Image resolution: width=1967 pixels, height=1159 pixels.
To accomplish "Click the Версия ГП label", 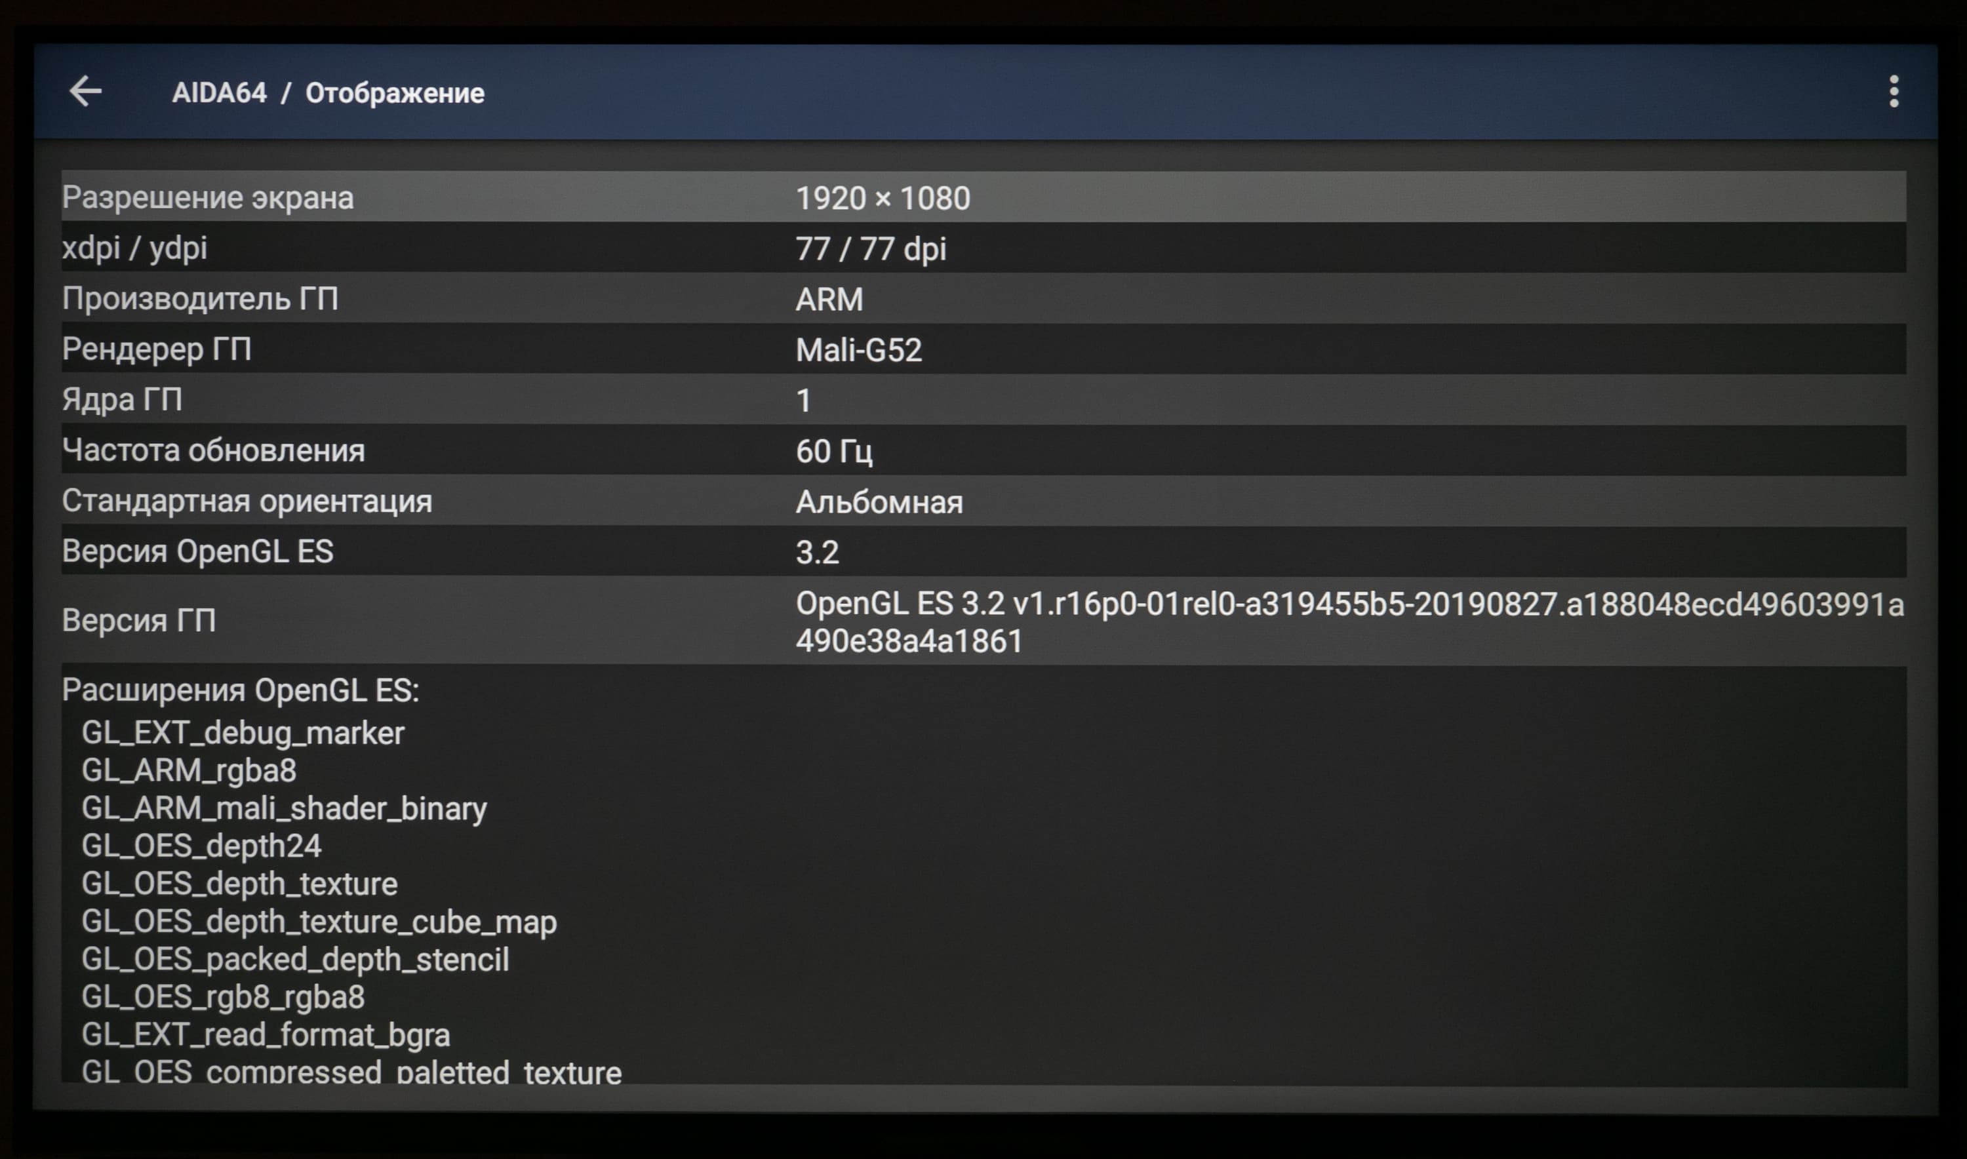I will (x=139, y=621).
